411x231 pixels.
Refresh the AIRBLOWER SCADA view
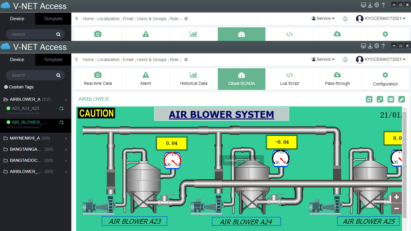(x=369, y=99)
